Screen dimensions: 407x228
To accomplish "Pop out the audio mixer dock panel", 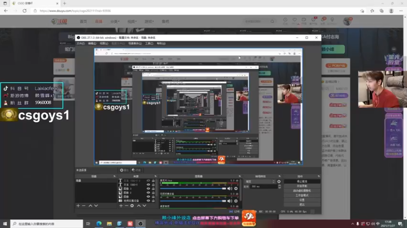I will [240, 176].
